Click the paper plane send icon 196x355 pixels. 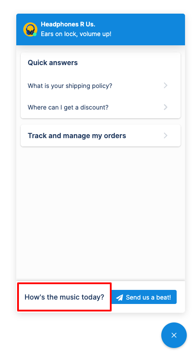tap(120, 297)
